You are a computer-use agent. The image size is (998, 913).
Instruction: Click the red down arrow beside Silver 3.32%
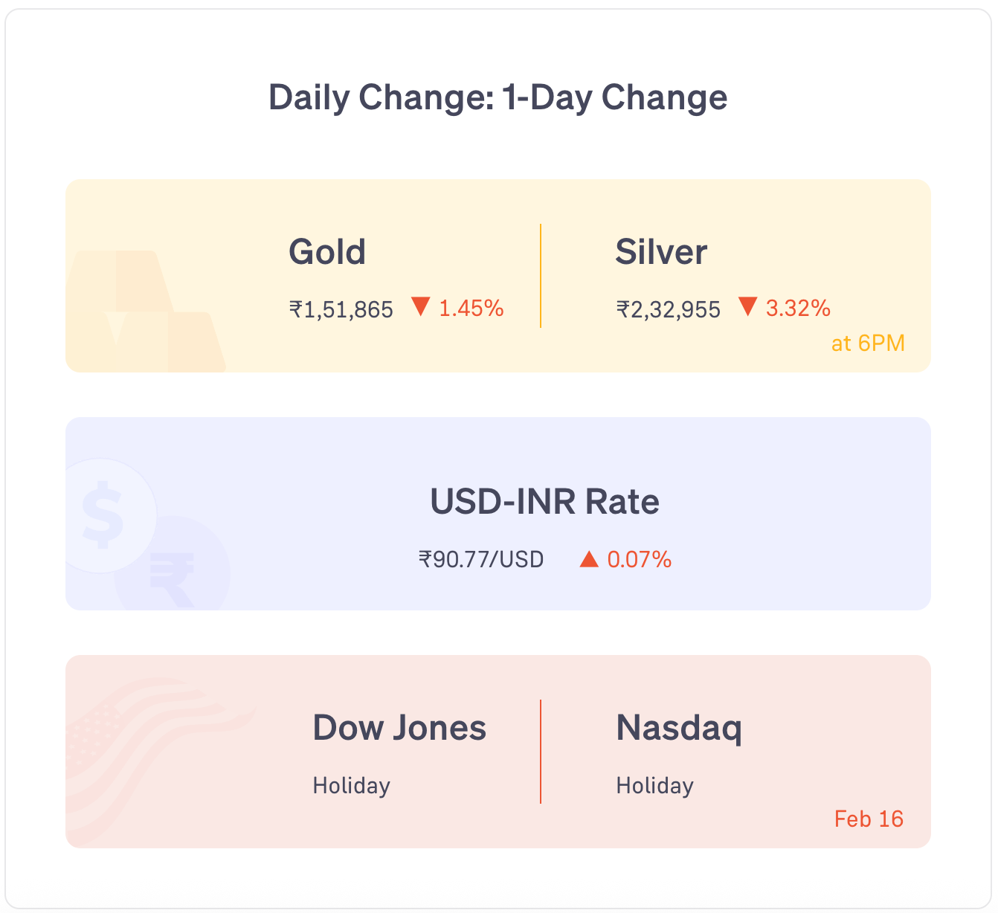tap(748, 306)
